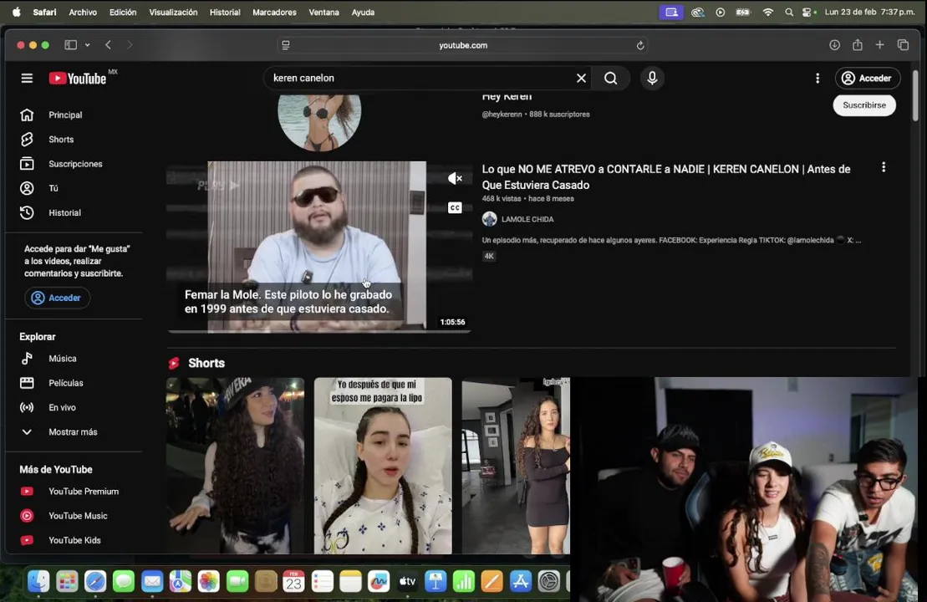Image resolution: width=927 pixels, height=602 pixels.
Task: Click Acceder button in top header
Action: point(868,78)
